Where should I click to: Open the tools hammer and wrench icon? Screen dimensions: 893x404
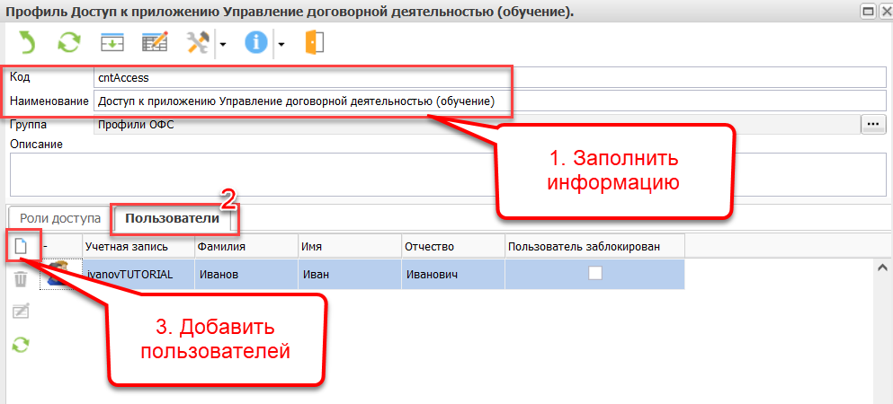coord(198,43)
